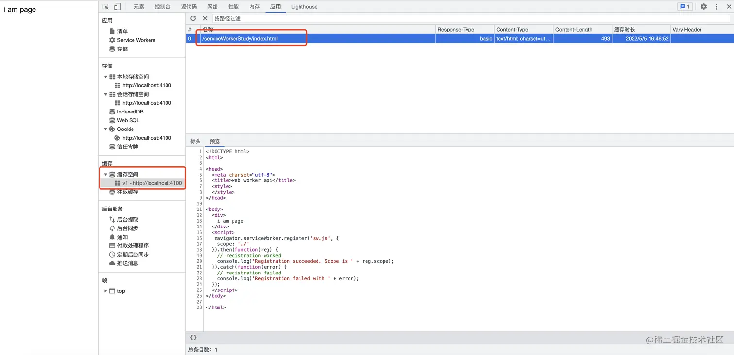Image resolution: width=734 pixels, height=355 pixels.
Task: Expand the top frame arrow
Action: click(x=105, y=291)
